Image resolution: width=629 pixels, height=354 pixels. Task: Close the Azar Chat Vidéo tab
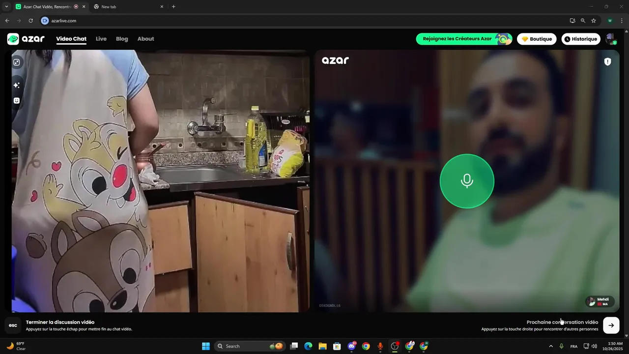[84, 7]
